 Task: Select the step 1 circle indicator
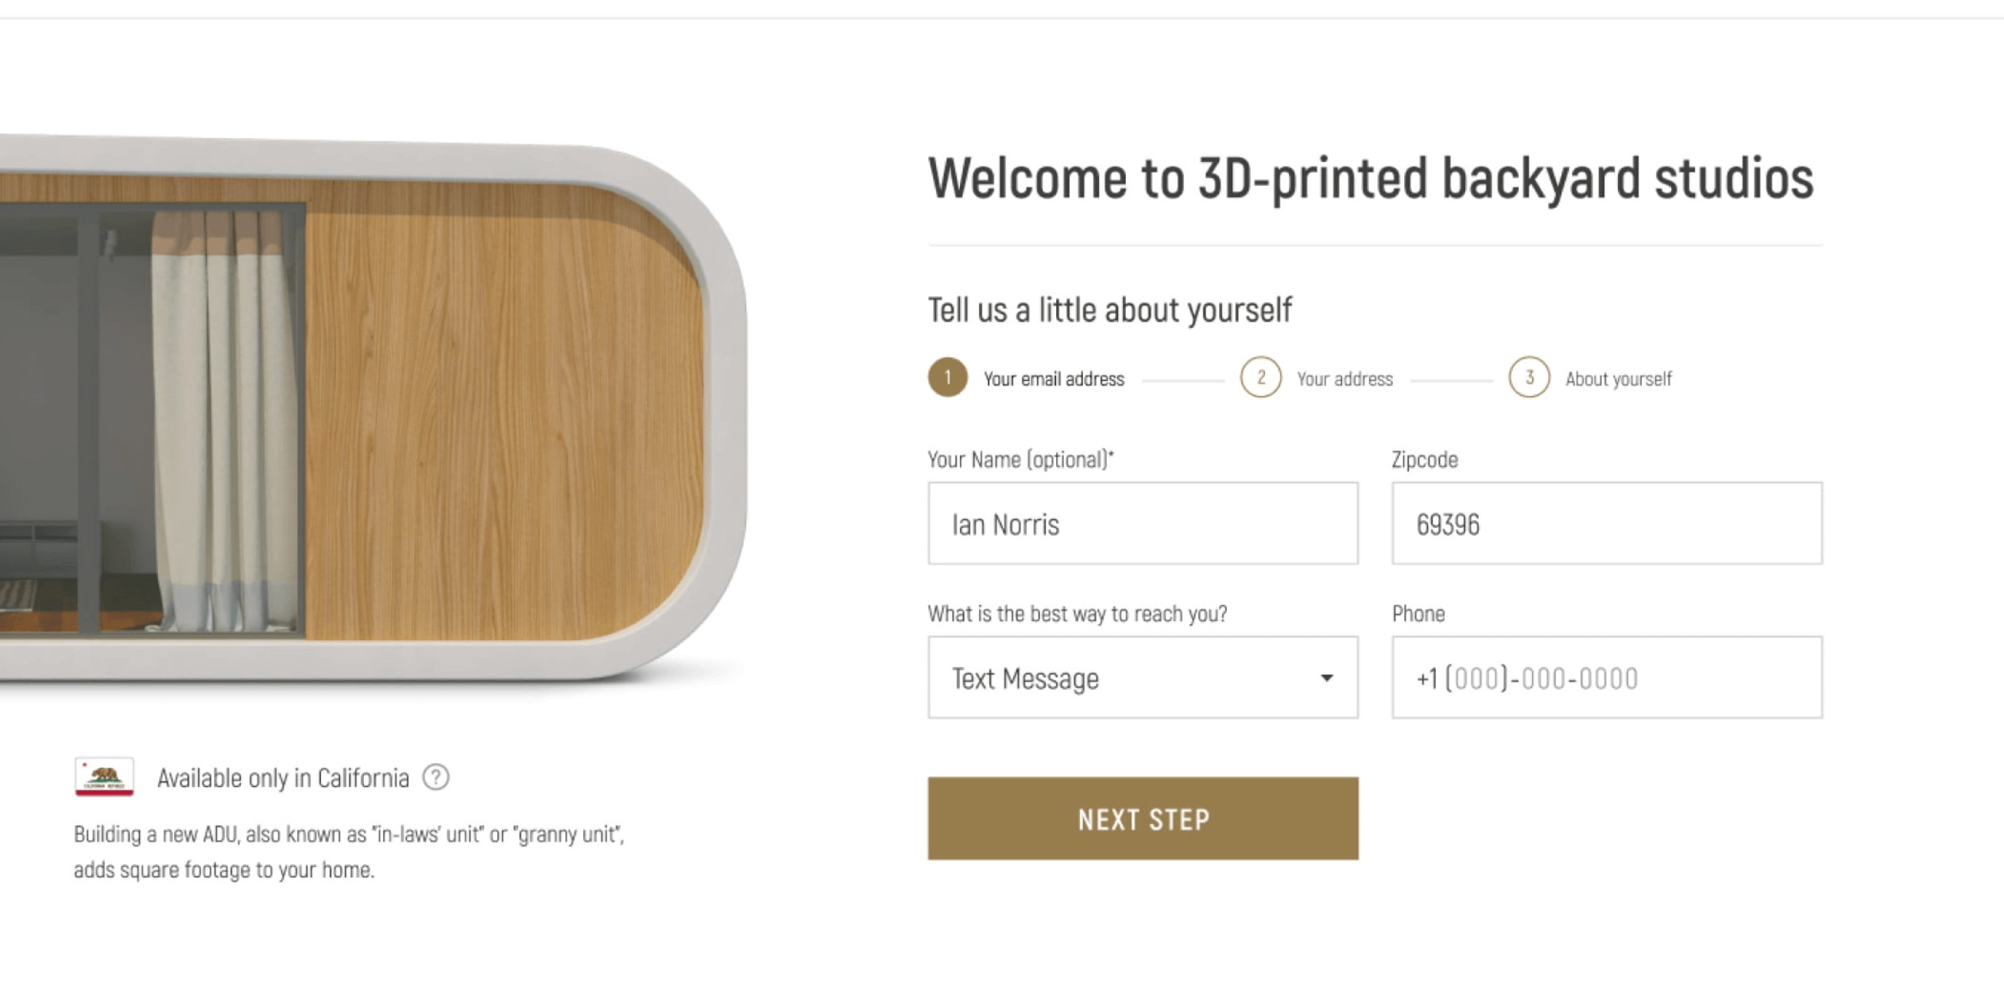tap(947, 378)
